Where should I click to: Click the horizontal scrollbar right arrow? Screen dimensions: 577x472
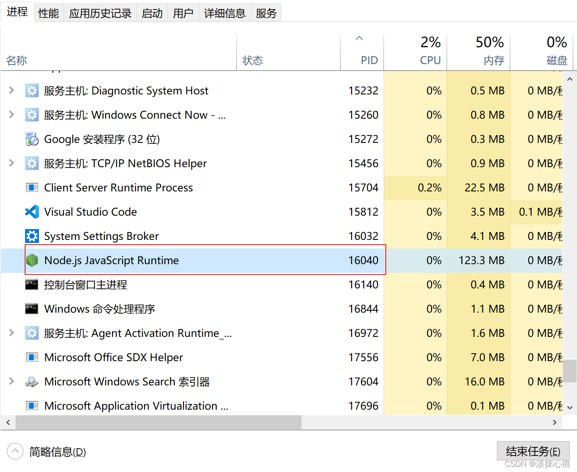(555, 422)
